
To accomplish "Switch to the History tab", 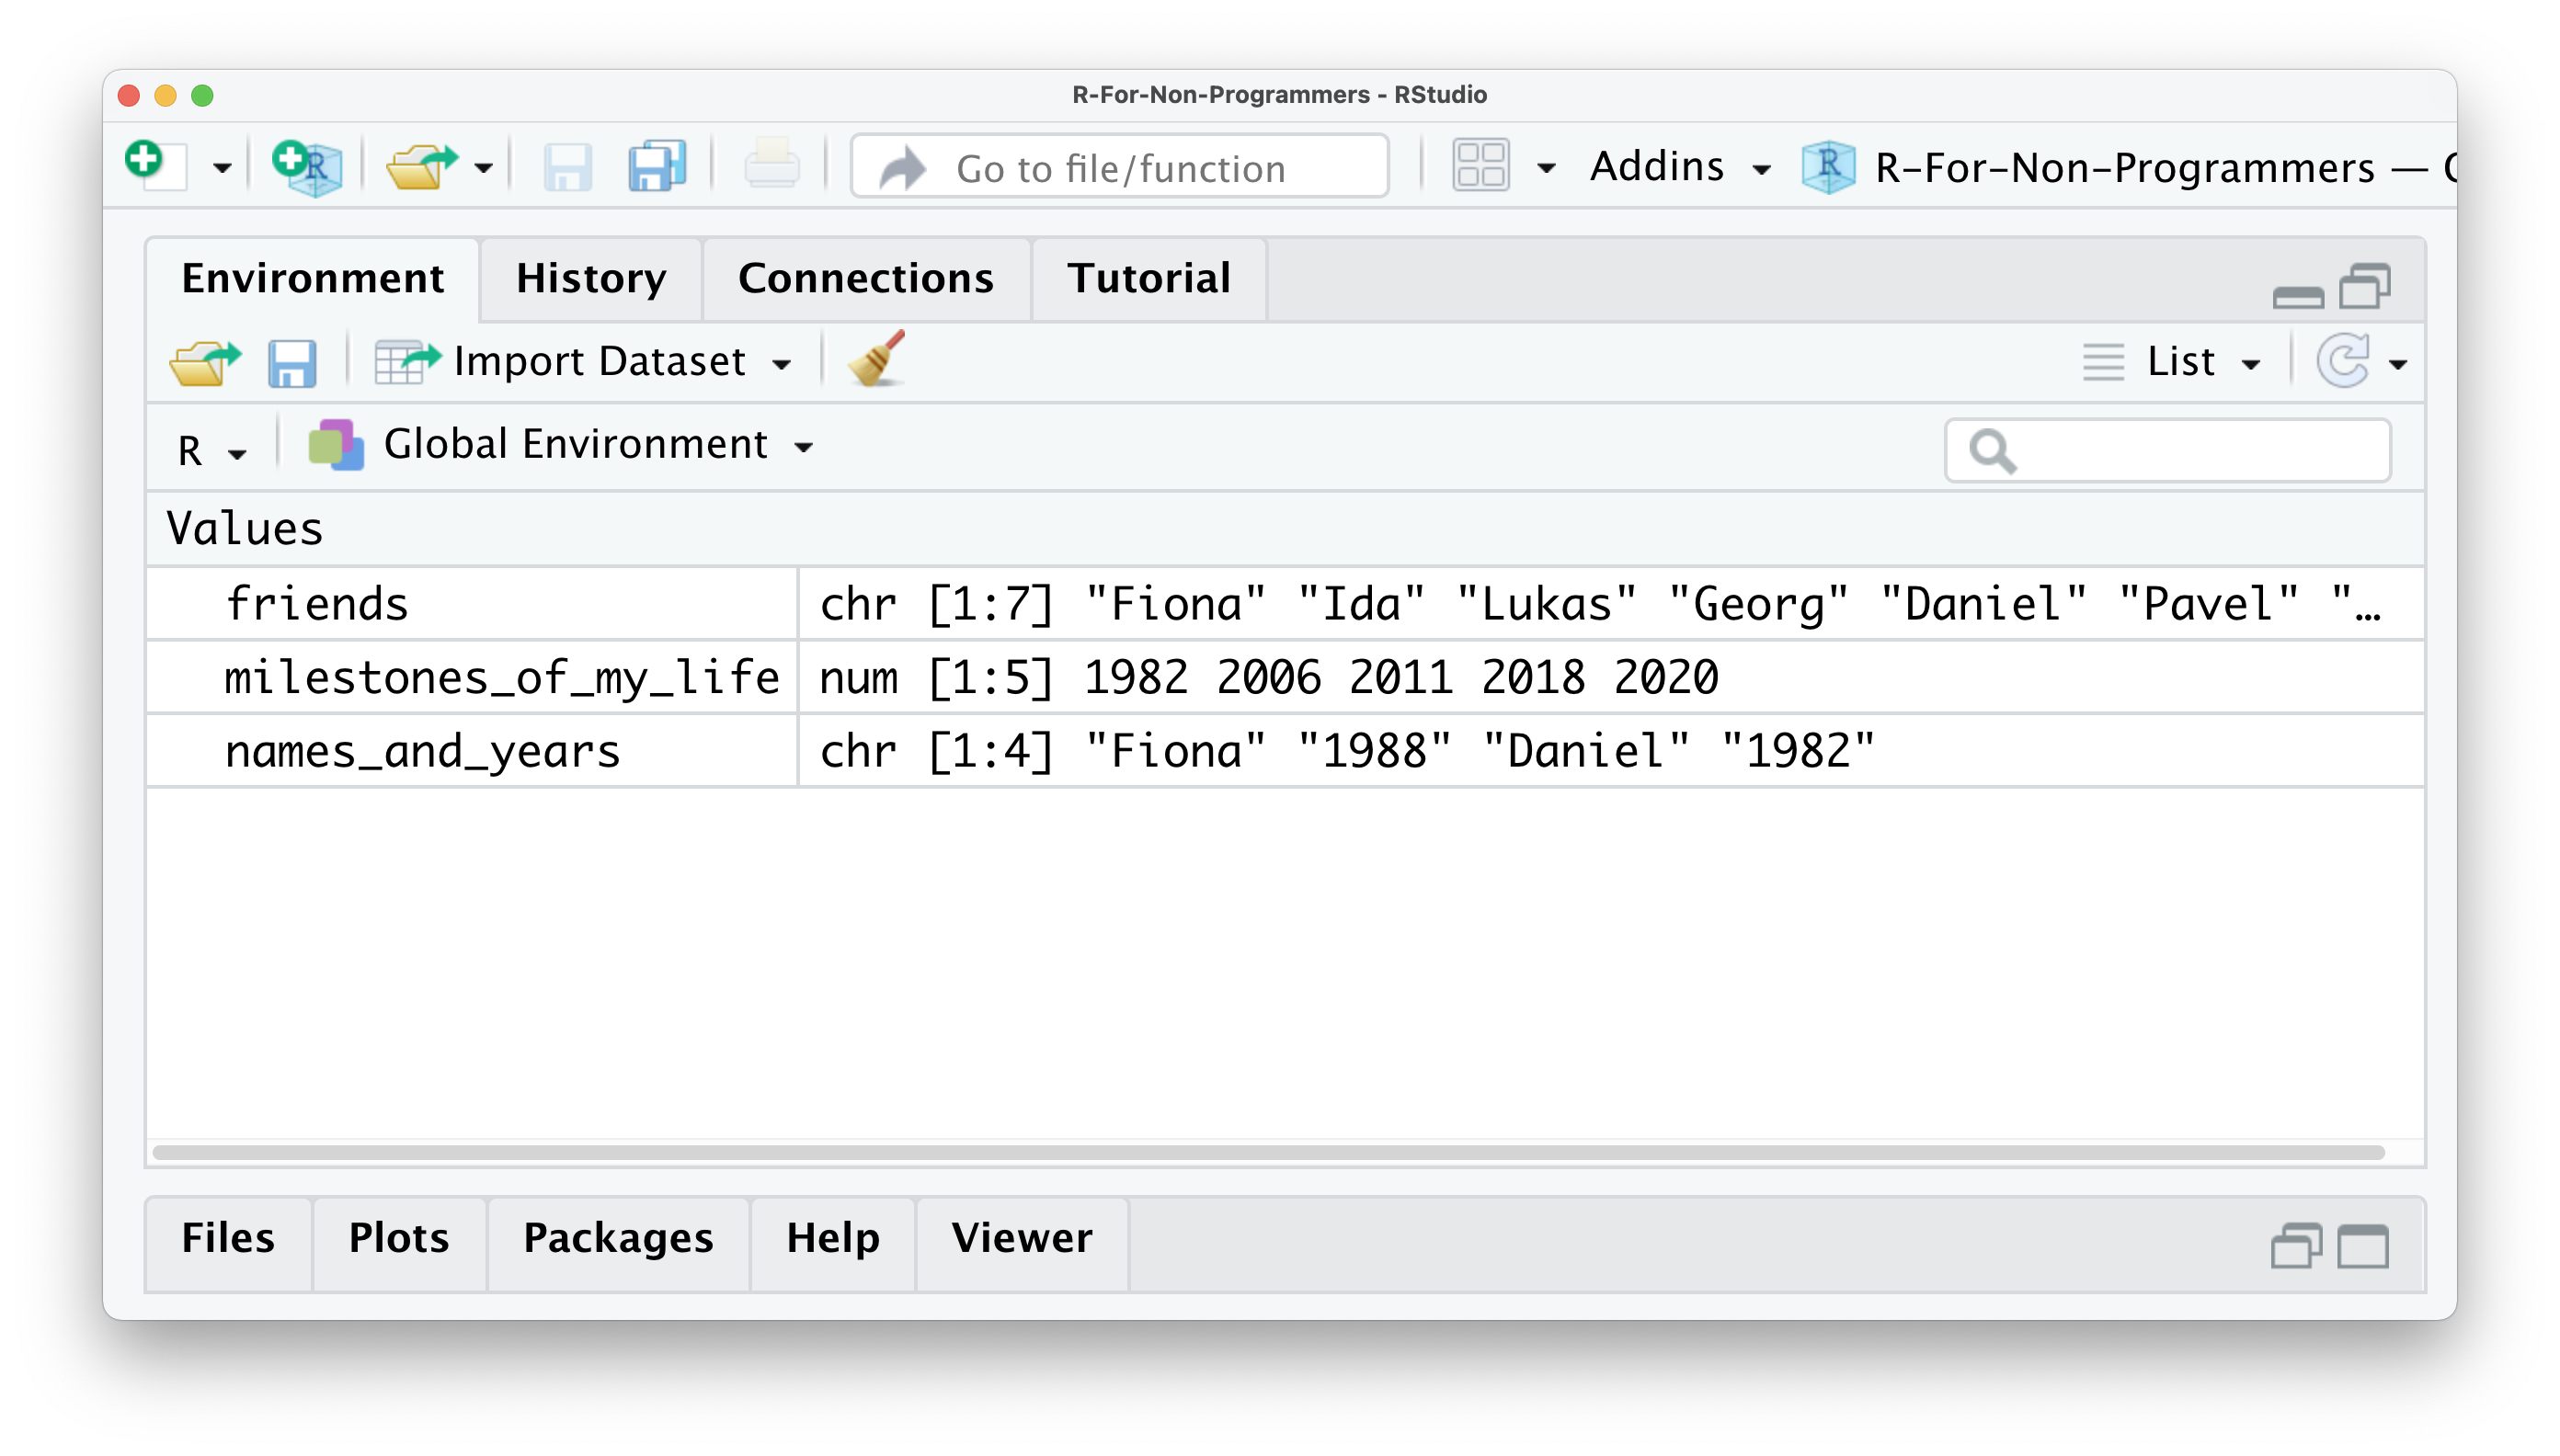I will point(590,279).
